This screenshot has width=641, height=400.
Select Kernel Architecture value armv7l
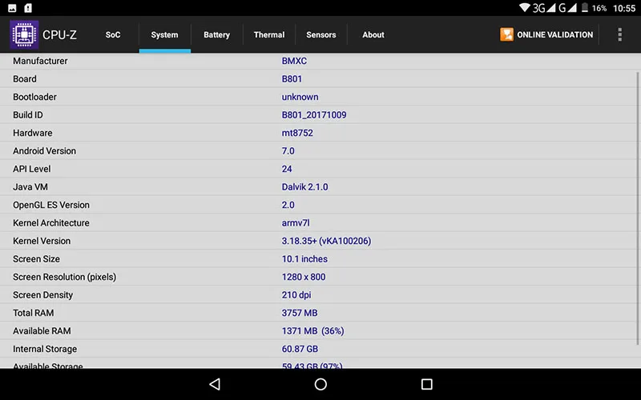(x=296, y=222)
